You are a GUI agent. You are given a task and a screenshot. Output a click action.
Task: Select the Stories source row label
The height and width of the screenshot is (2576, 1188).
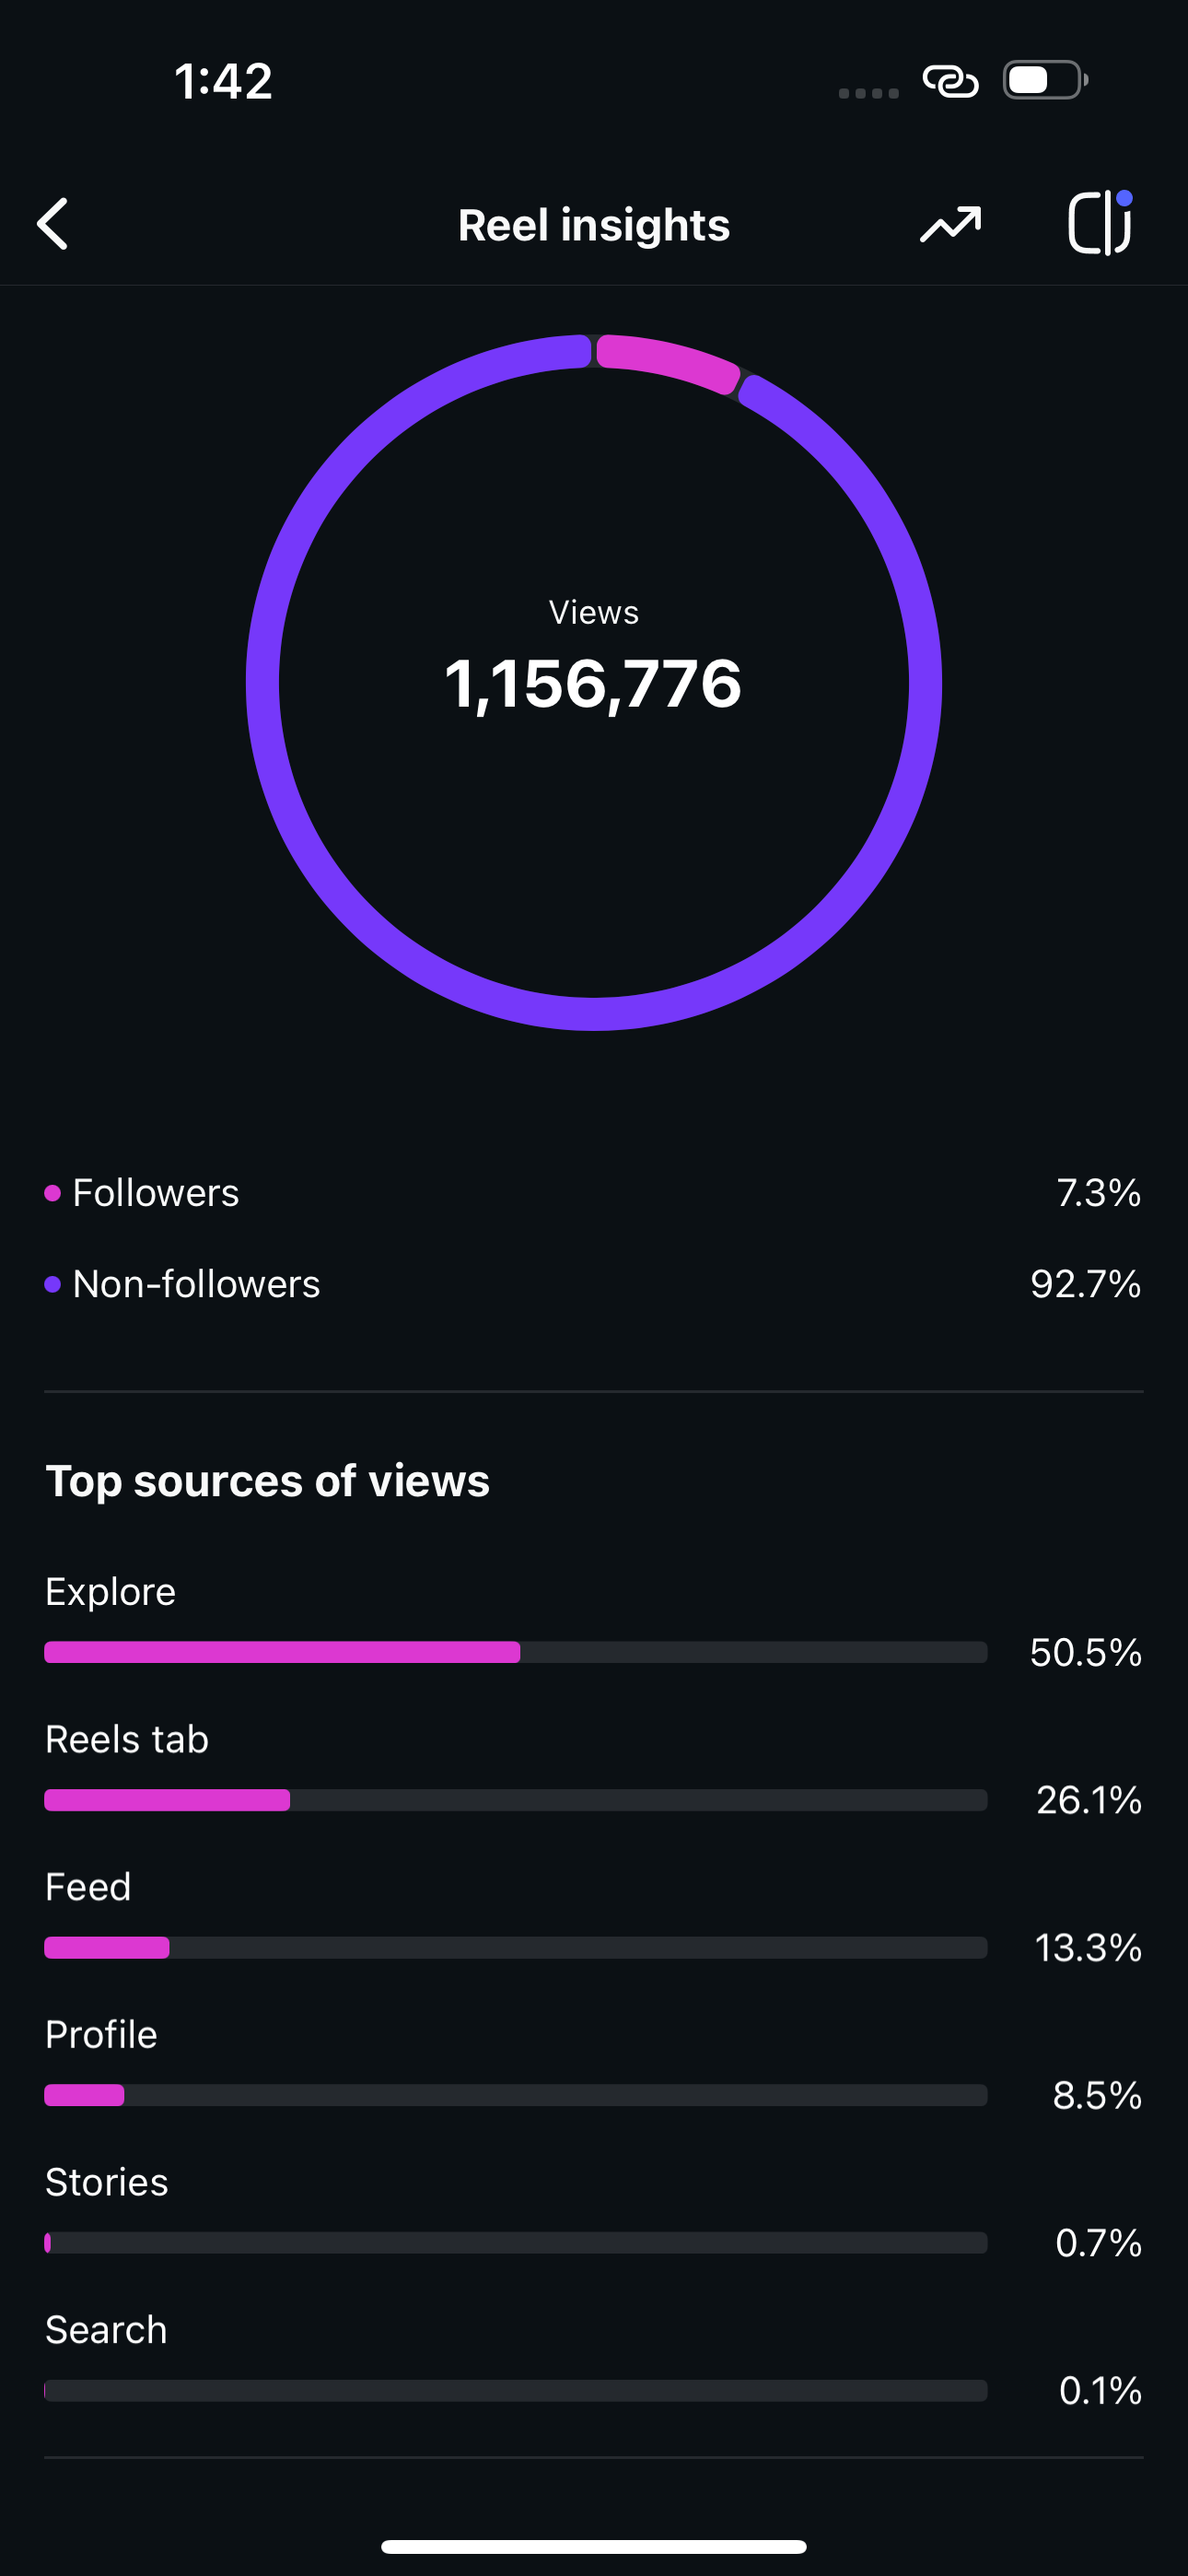pyautogui.click(x=107, y=2182)
